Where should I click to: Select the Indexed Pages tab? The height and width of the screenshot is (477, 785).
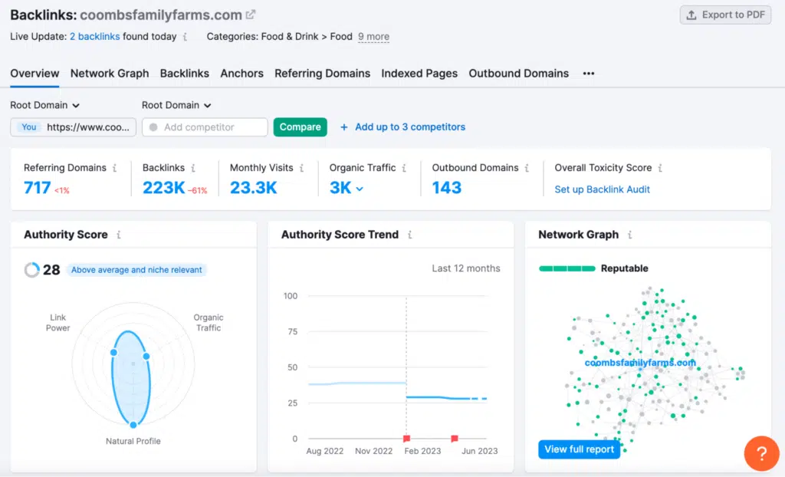[x=419, y=74]
